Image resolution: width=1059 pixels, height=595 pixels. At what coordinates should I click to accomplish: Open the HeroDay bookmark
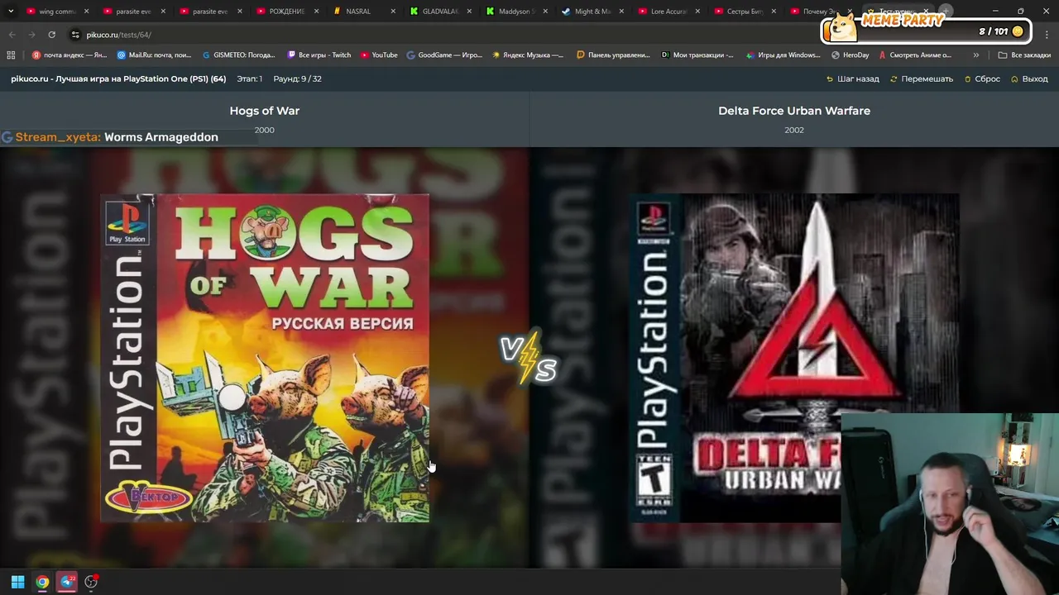click(x=851, y=55)
